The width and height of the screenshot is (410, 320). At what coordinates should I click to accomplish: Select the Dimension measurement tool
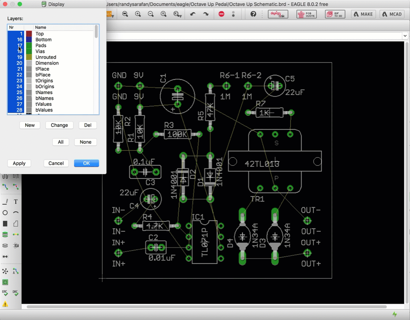pos(5,256)
